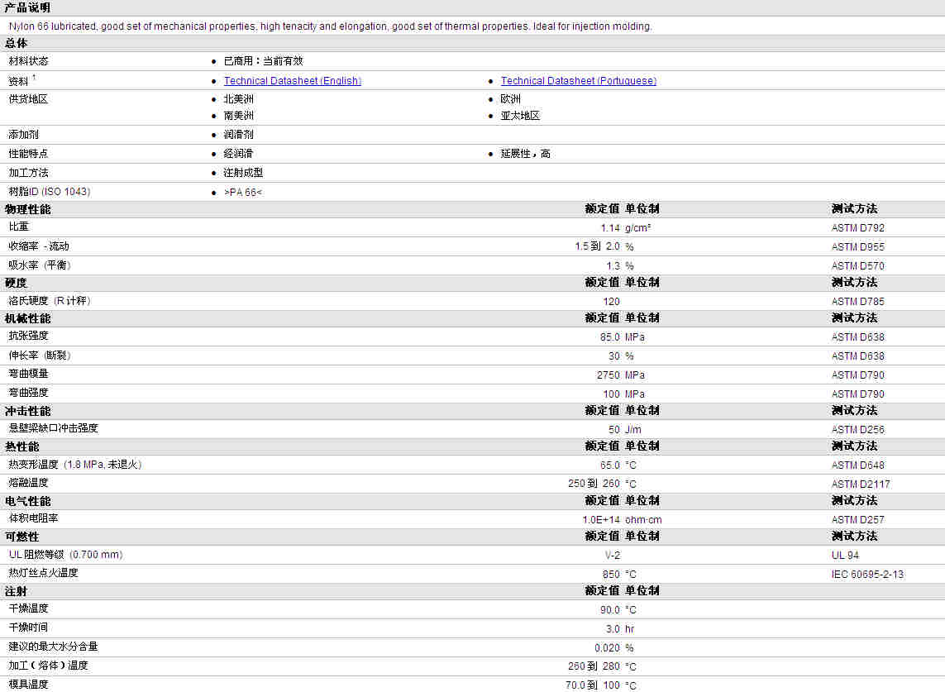
Task: Select the 机械性能 section header
Action: point(28,318)
